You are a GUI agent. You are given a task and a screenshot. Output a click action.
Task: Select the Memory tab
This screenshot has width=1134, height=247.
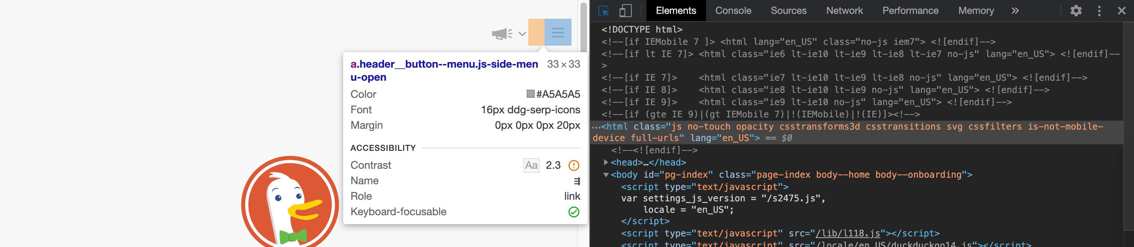coord(976,11)
